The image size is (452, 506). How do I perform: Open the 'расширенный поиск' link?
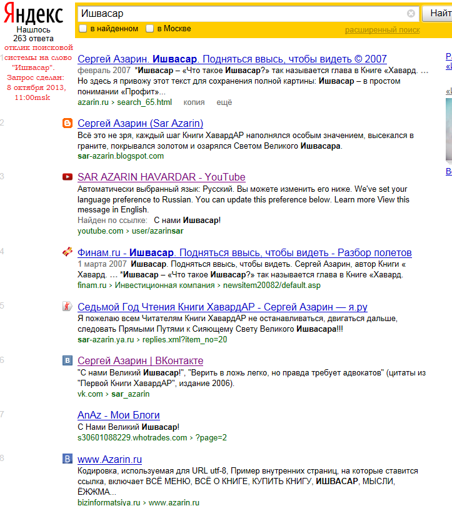[382, 30]
